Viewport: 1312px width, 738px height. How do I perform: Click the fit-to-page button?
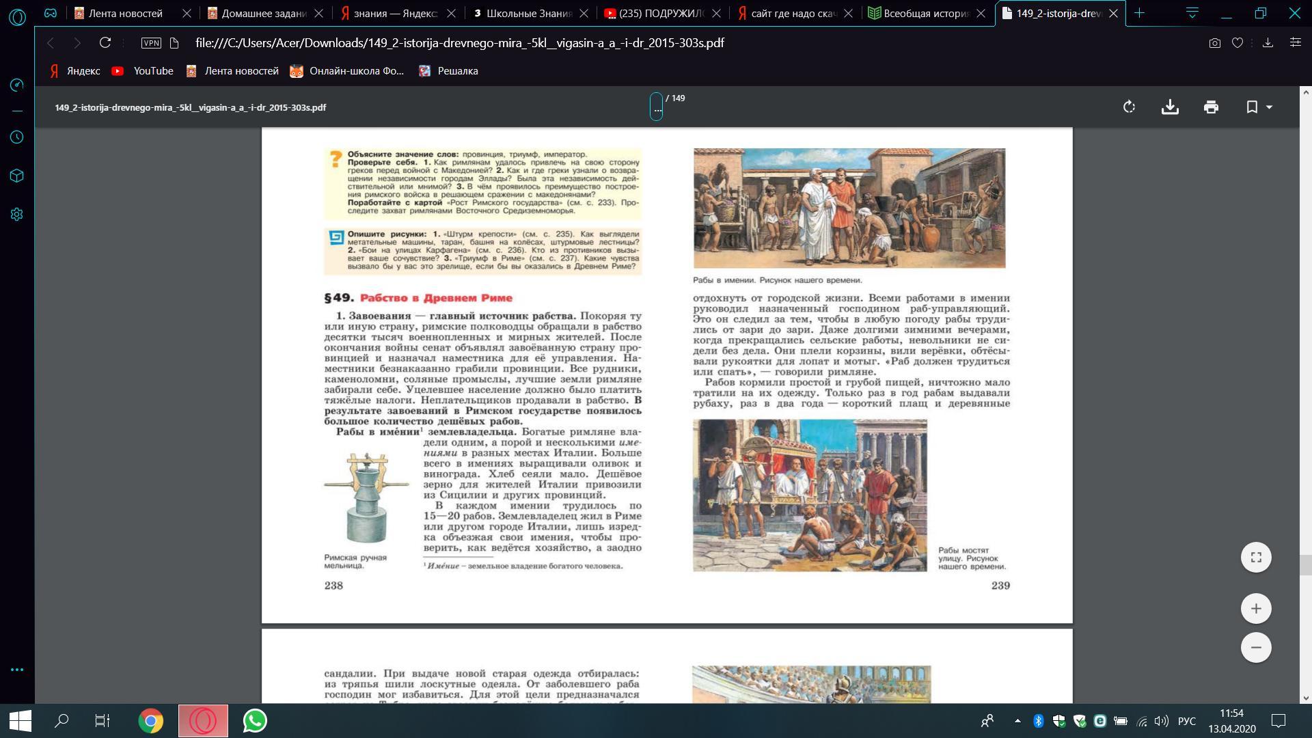1256,557
